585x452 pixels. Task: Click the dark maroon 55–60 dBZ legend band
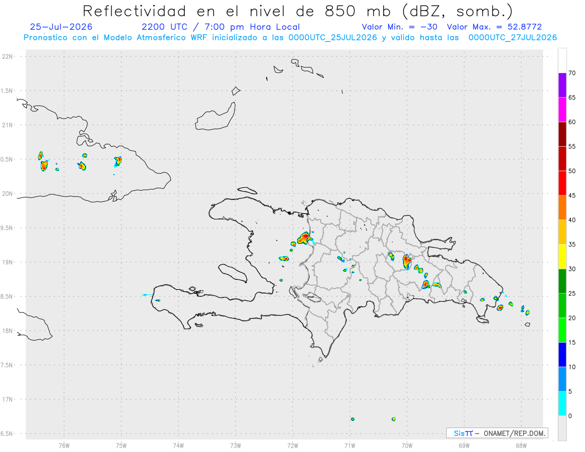coord(562,134)
